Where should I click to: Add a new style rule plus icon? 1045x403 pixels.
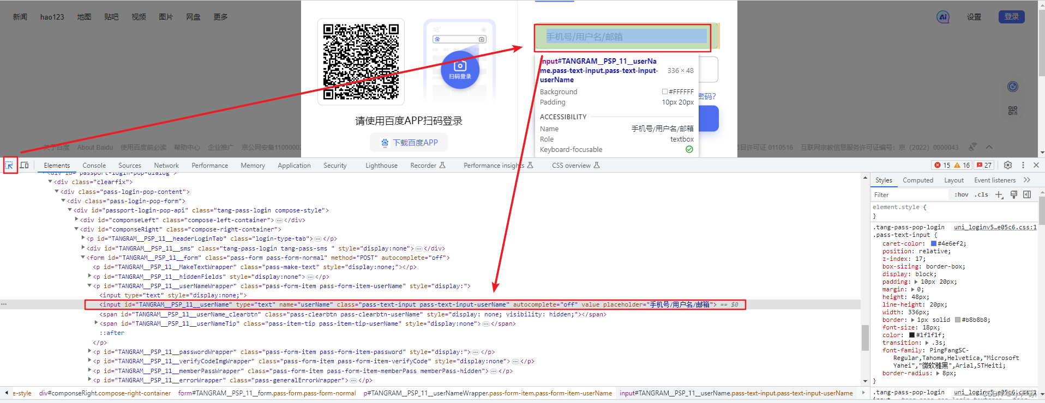pyautogui.click(x=999, y=194)
